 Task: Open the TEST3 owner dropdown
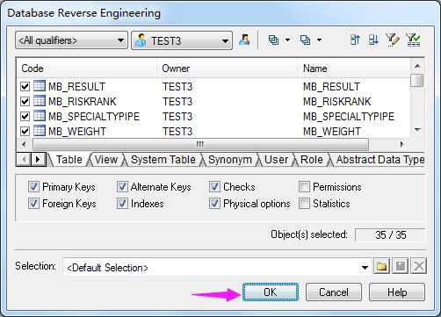coord(182,40)
